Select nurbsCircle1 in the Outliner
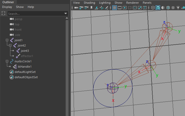The width and height of the screenshot is (185, 116). tap(23, 61)
